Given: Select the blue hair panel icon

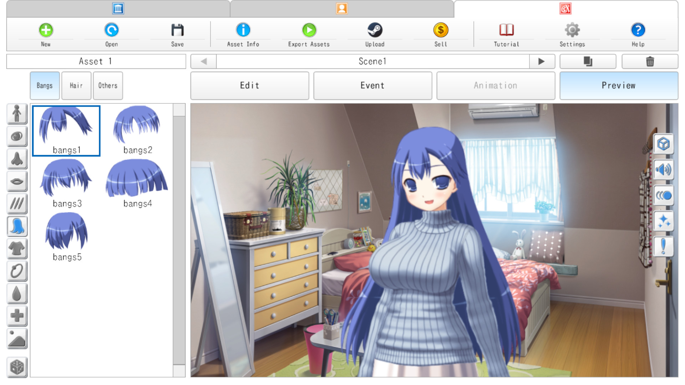Looking at the screenshot, I should coord(17,226).
